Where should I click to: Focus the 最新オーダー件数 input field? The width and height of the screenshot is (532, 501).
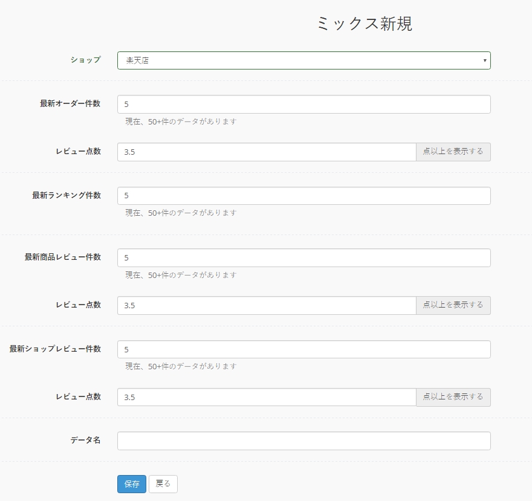[x=303, y=104]
